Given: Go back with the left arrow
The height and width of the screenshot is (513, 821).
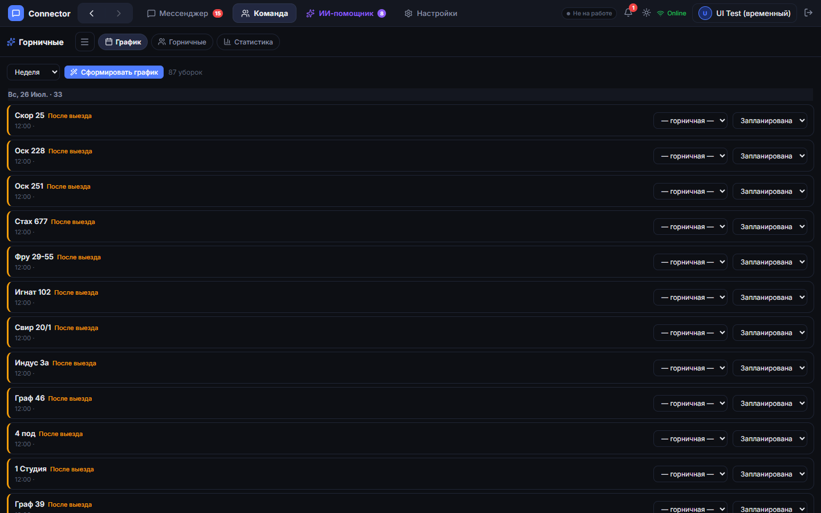Looking at the screenshot, I should point(91,13).
